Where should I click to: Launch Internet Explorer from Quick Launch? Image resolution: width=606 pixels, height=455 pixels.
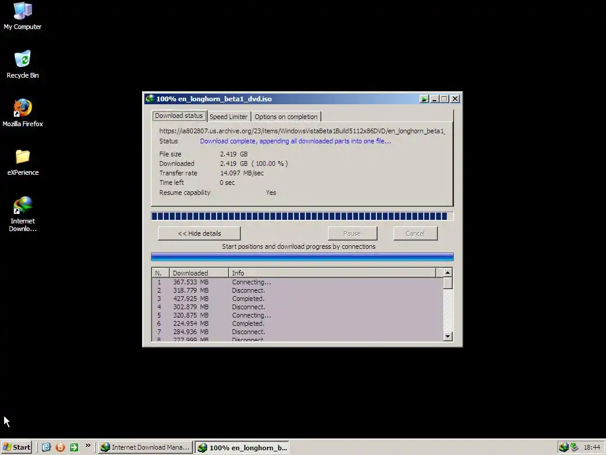tap(46, 447)
